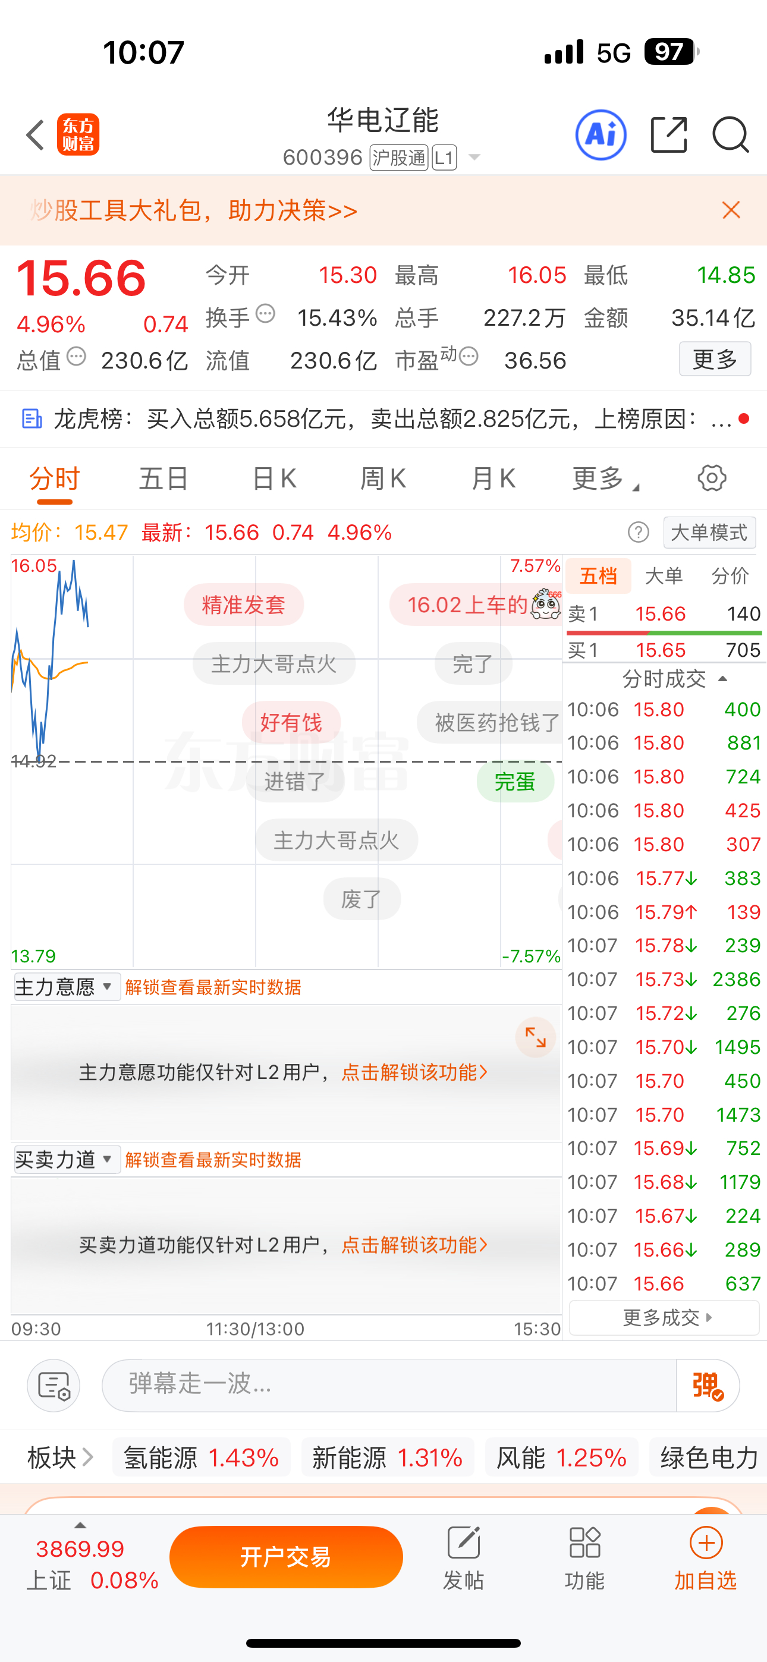Open the search magnifier icon

click(730, 135)
